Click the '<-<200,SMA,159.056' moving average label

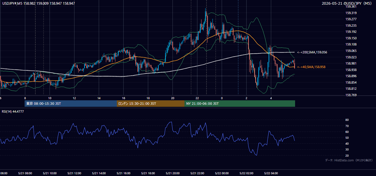tap(312, 52)
